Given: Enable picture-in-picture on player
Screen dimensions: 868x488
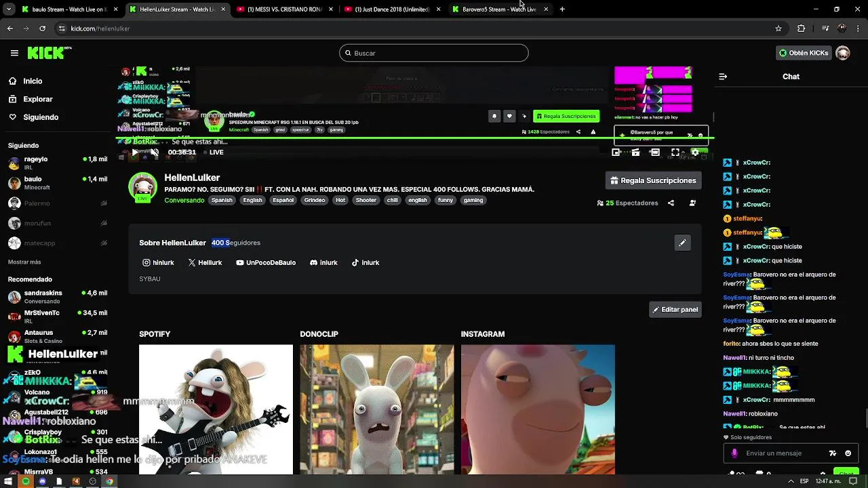Looking at the screenshot, I should coord(616,152).
